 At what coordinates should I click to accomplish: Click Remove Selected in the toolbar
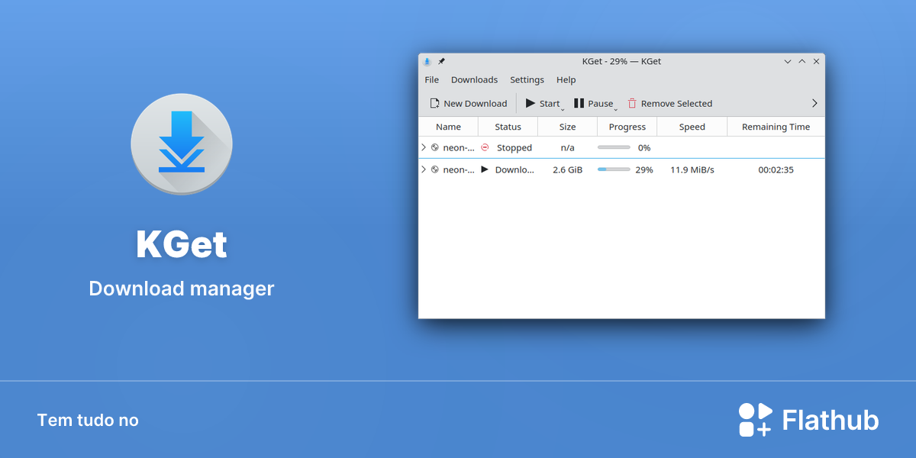pos(669,103)
